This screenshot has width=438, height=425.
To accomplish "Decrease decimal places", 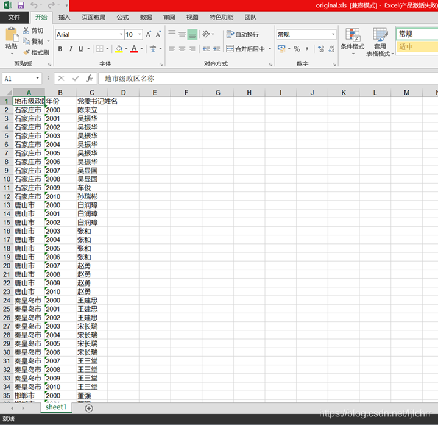I will click(331, 49).
